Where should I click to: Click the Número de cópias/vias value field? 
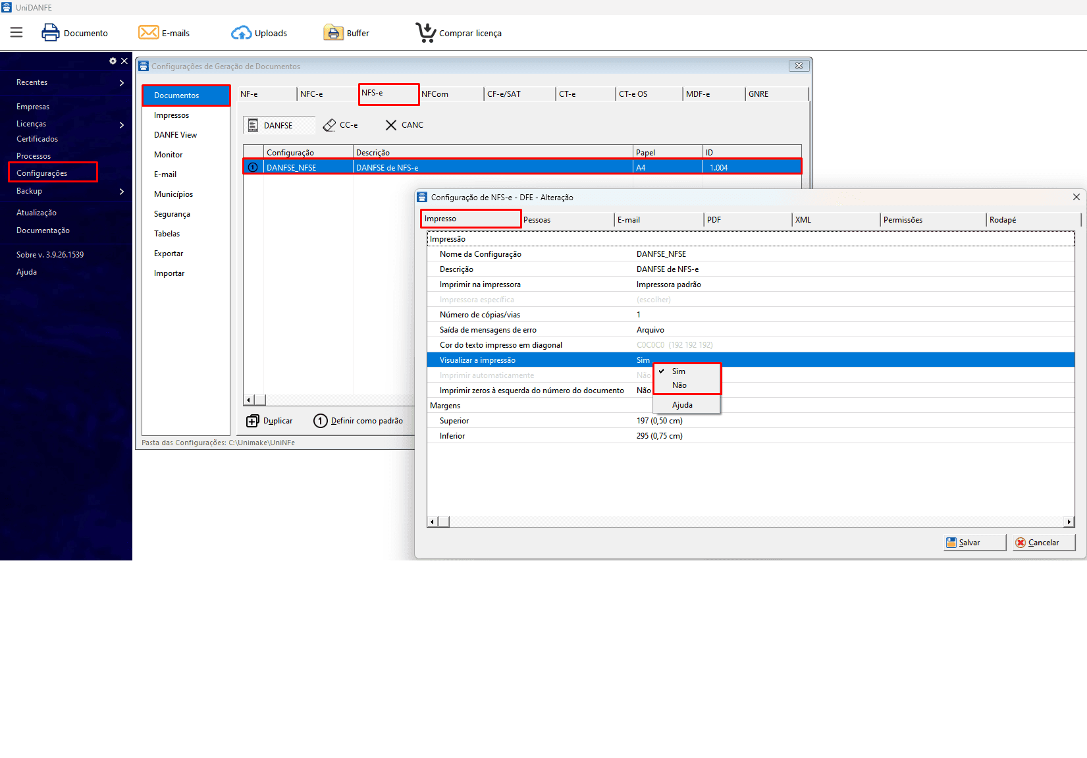click(855, 315)
